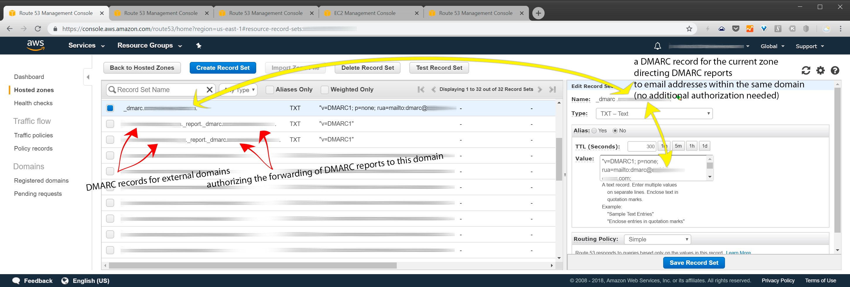Click Save Record Set button
The height and width of the screenshot is (287, 850).
(x=694, y=263)
